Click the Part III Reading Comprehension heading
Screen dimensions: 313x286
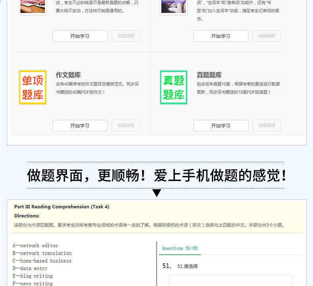tap(62, 207)
